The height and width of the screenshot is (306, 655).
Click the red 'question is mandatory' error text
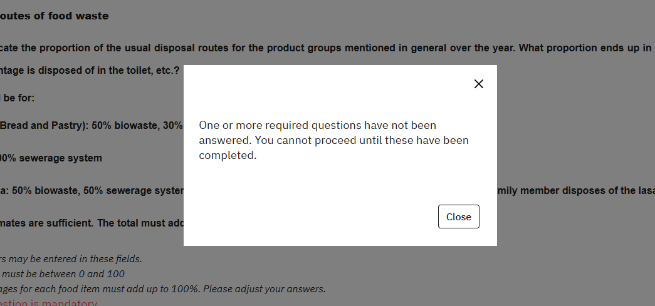point(49,304)
